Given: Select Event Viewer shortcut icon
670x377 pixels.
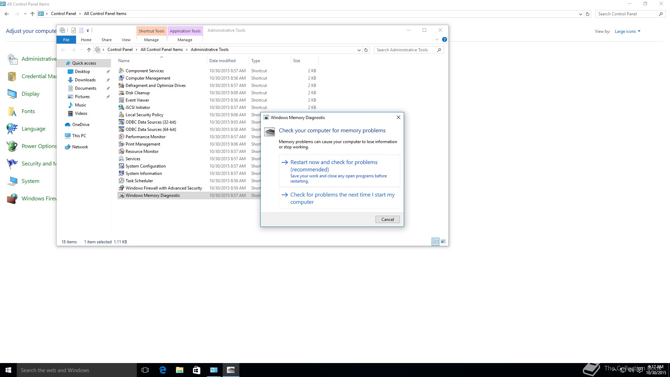Looking at the screenshot, I should tap(121, 100).
